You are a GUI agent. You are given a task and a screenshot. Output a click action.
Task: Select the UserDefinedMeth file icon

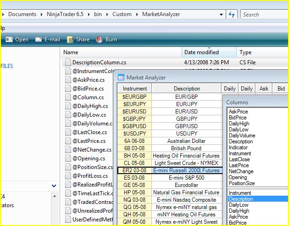[x=68, y=220]
